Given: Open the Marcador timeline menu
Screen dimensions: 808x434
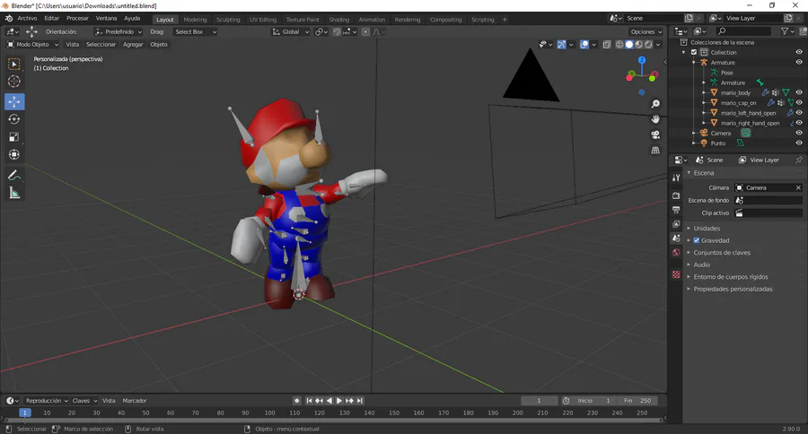Looking at the screenshot, I should (135, 401).
